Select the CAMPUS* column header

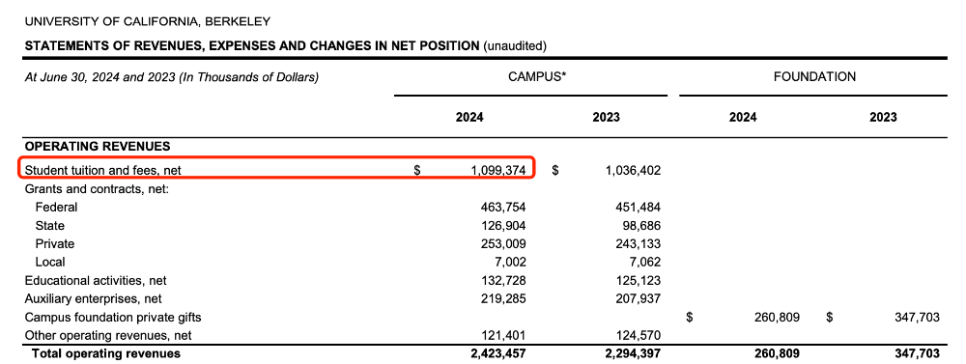coord(537,77)
